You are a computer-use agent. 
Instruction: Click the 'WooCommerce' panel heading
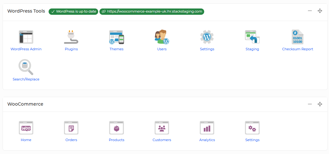click(x=25, y=104)
